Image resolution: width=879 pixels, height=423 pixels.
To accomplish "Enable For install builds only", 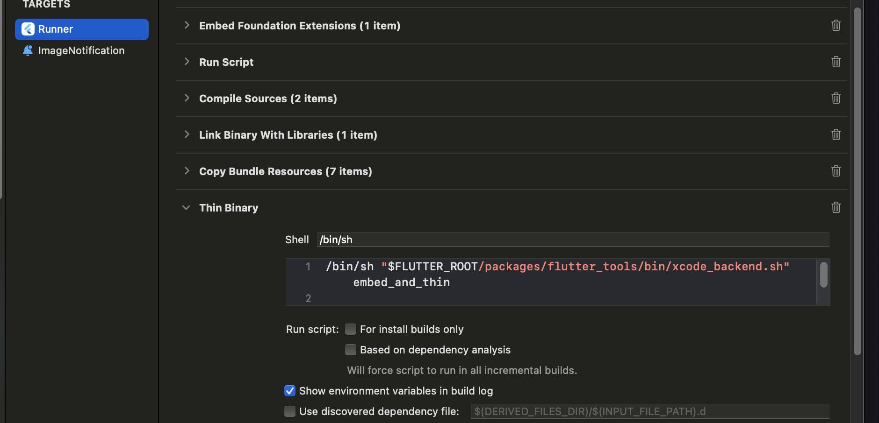I will [x=351, y=329].
